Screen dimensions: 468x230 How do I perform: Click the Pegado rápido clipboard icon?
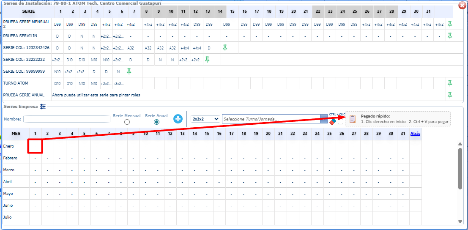tap(353, 119)
